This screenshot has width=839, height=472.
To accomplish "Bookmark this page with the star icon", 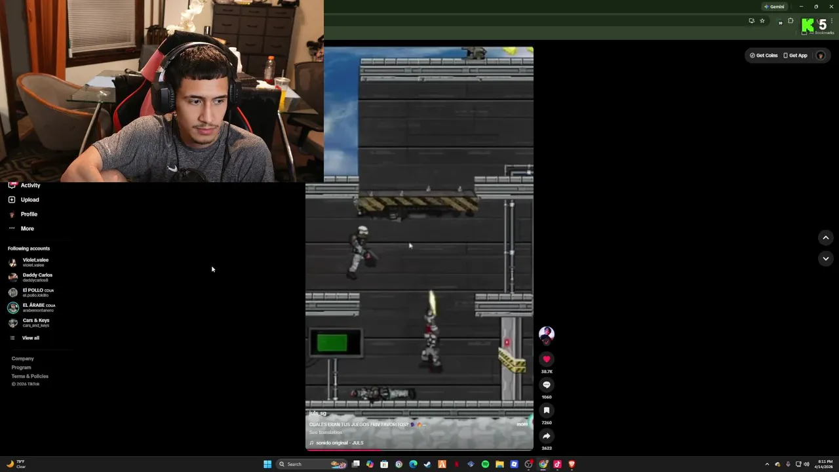I will coord(762,21).
